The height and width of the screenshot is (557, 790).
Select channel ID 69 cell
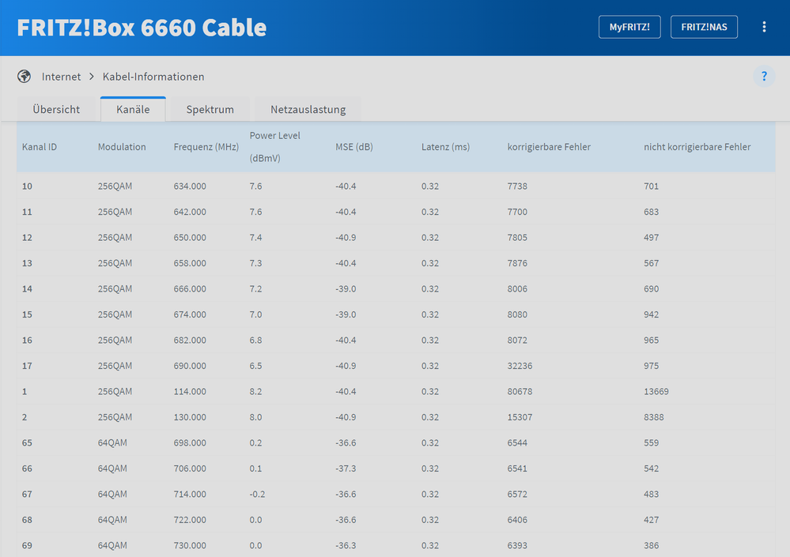tap(27, 545)
